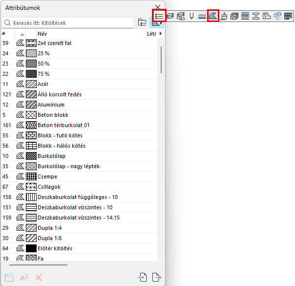Sort by the # index column header

point(8,34)
